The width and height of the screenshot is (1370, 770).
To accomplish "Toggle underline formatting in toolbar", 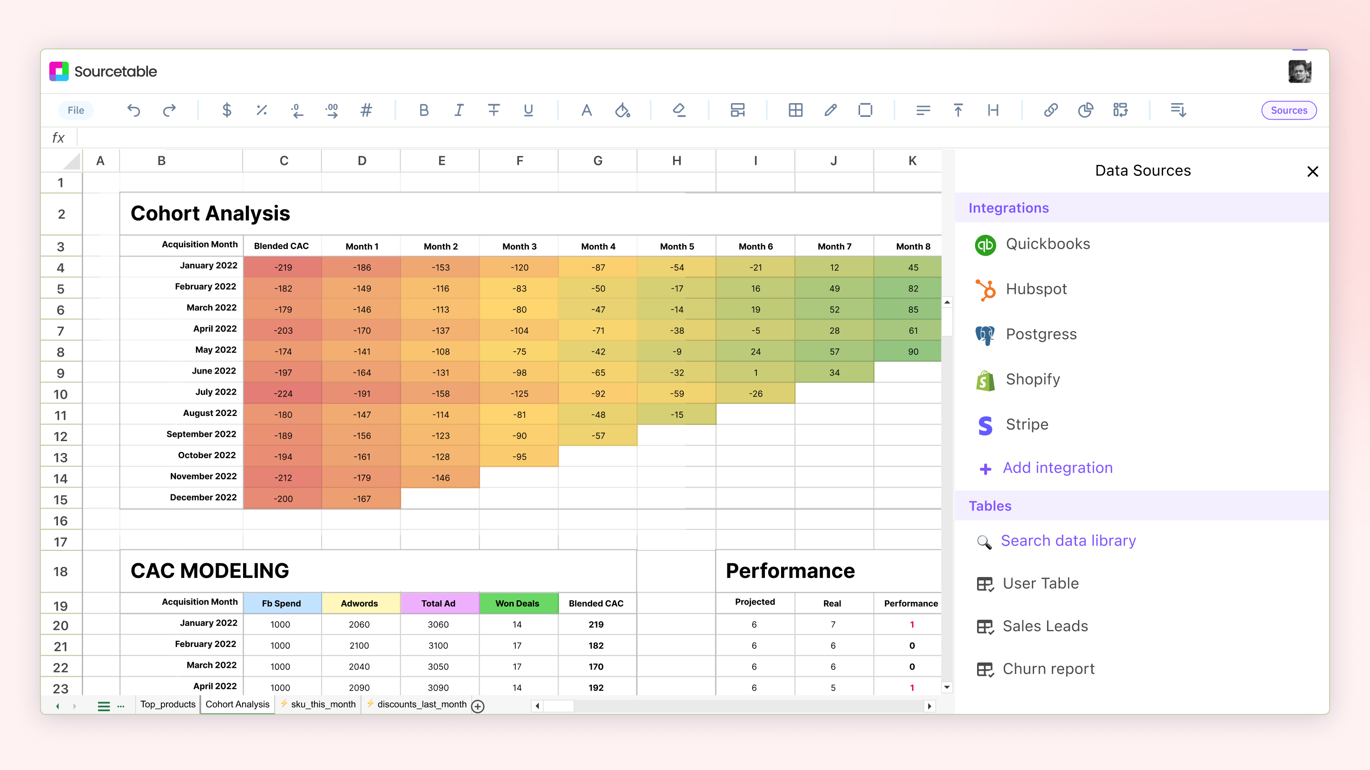I will [x=528, y=111].
